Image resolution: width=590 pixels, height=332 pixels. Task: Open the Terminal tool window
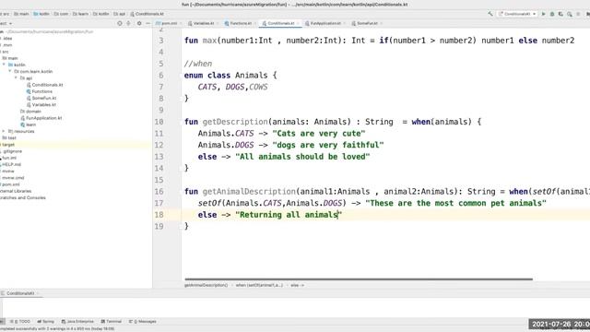click(112, 322)
